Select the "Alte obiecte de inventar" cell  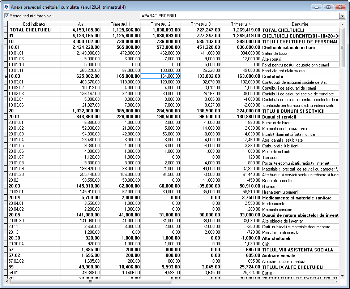[300, 221]
